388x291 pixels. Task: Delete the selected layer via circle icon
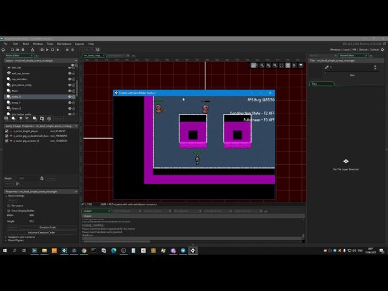49,119
